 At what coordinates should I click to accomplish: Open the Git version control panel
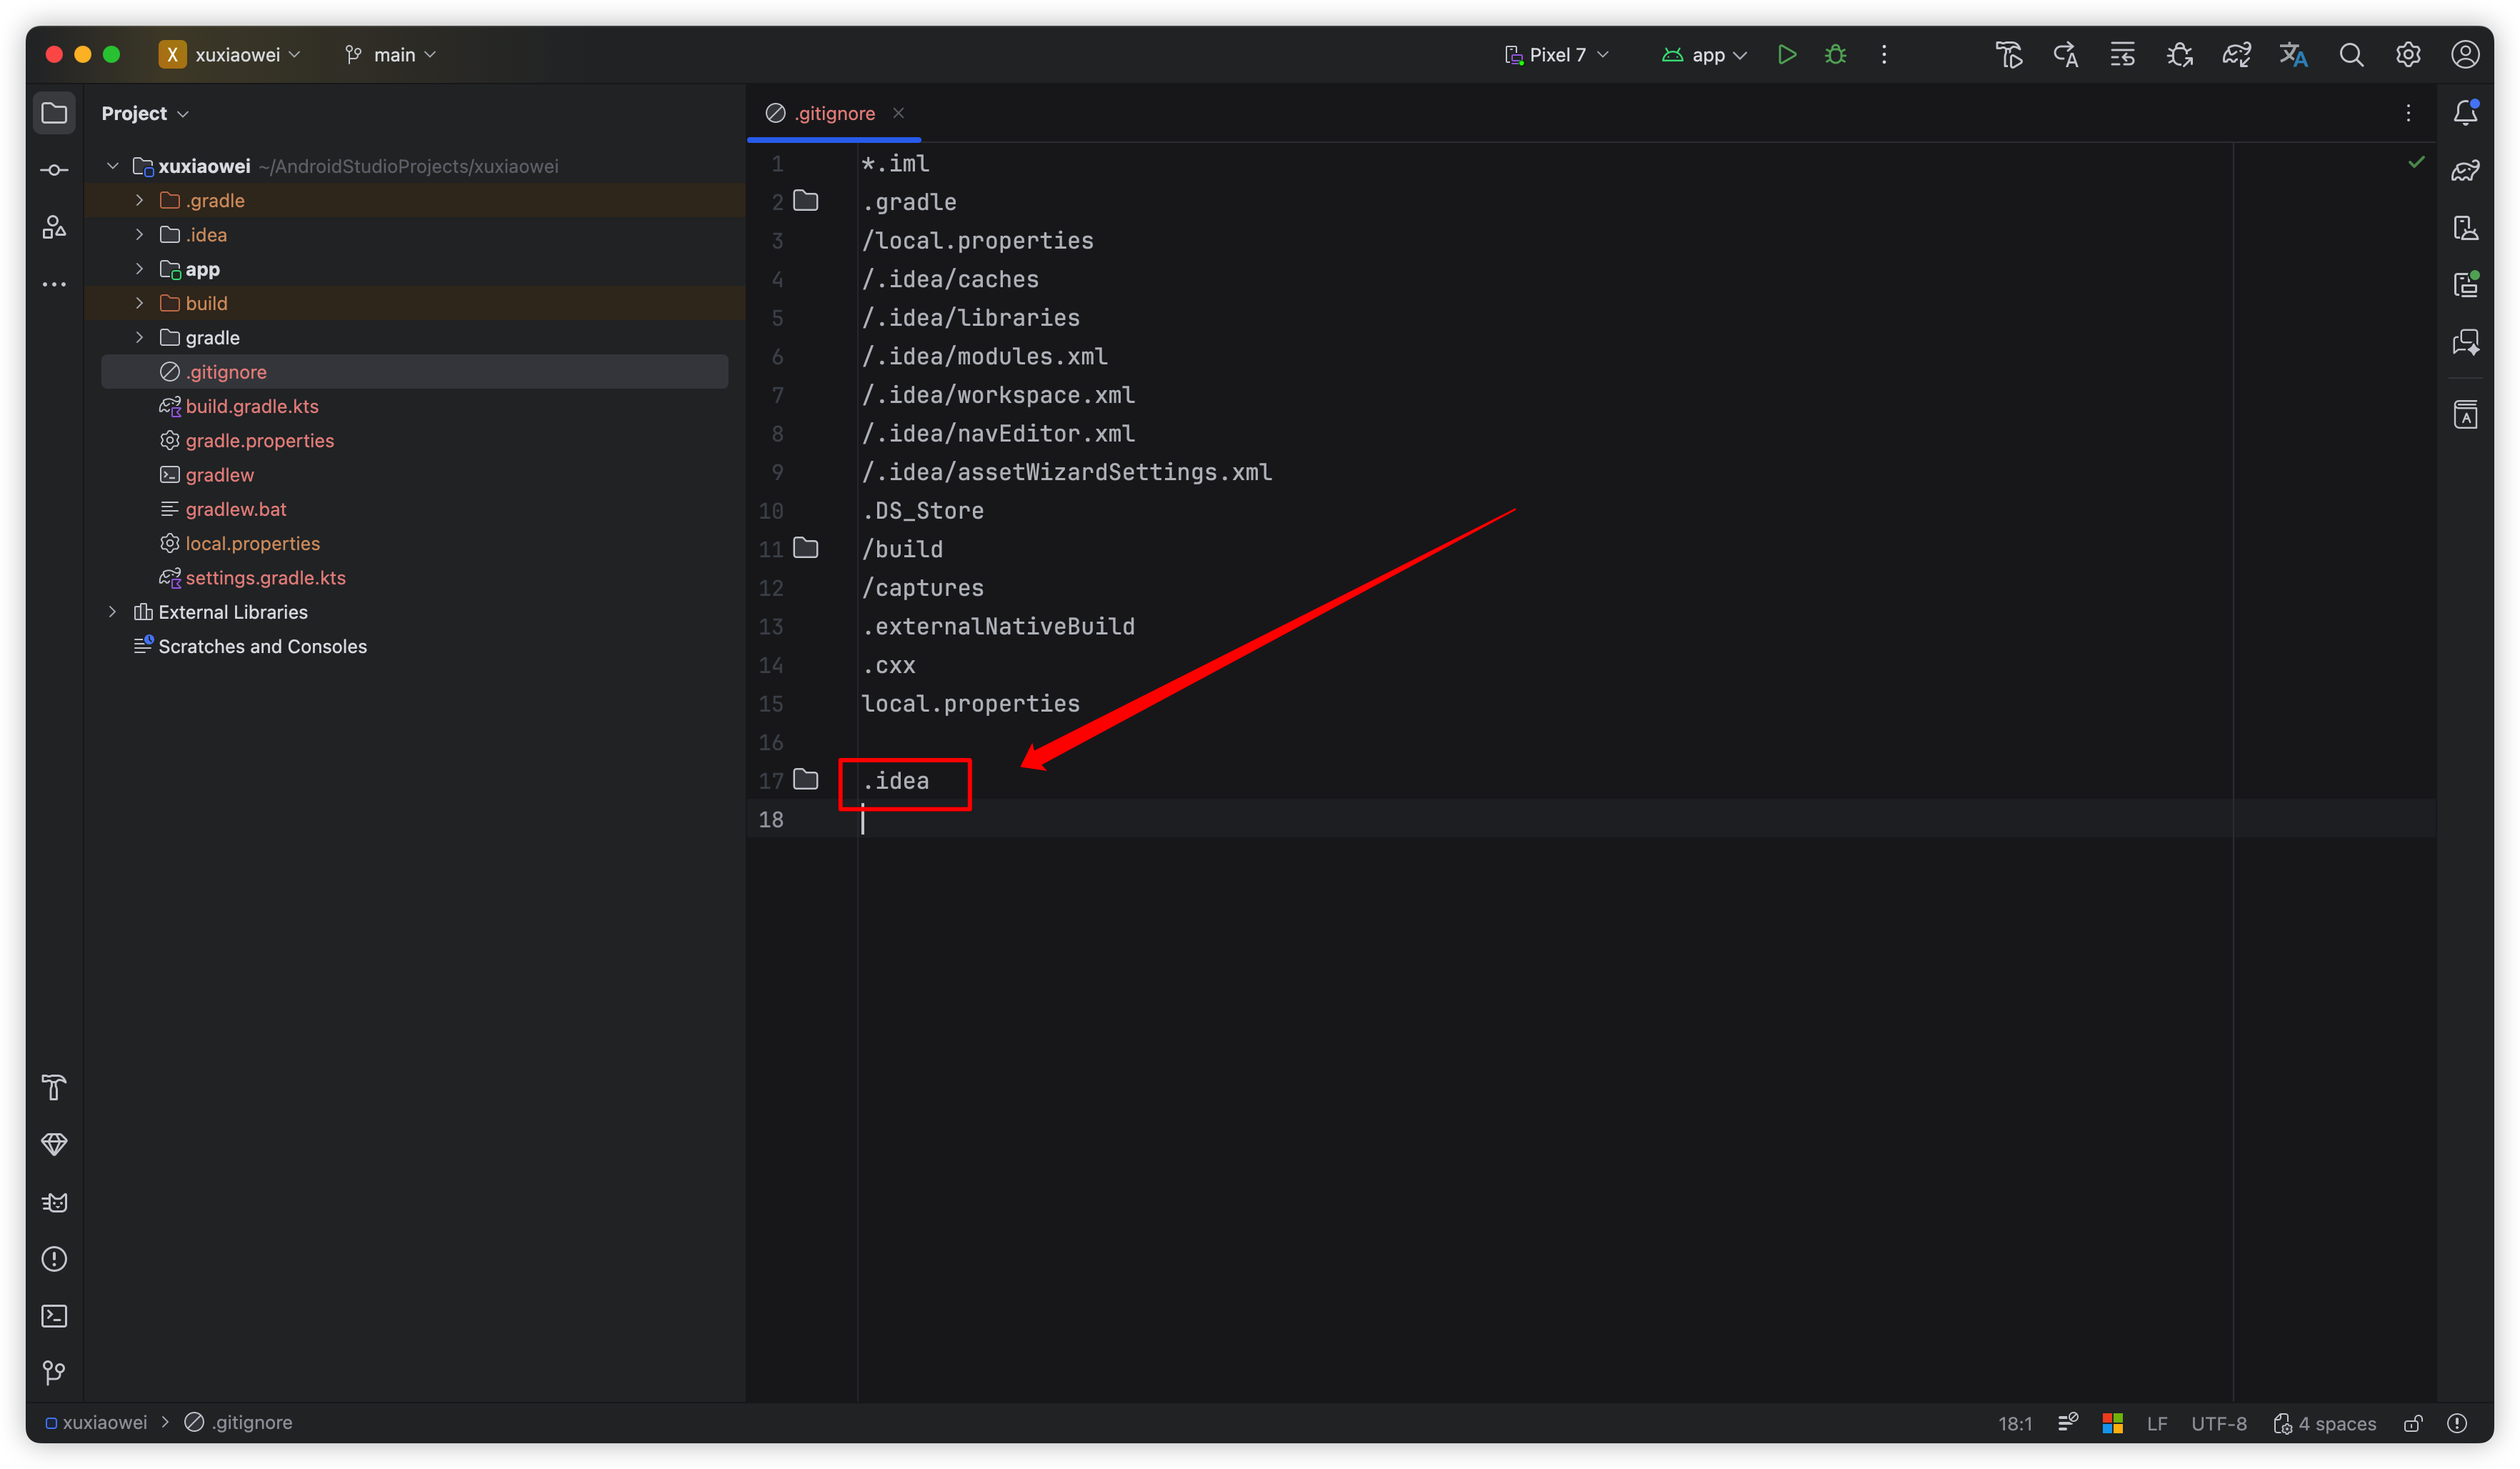click(54, 1373)
